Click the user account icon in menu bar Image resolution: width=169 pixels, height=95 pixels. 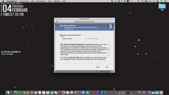point(157,1)
